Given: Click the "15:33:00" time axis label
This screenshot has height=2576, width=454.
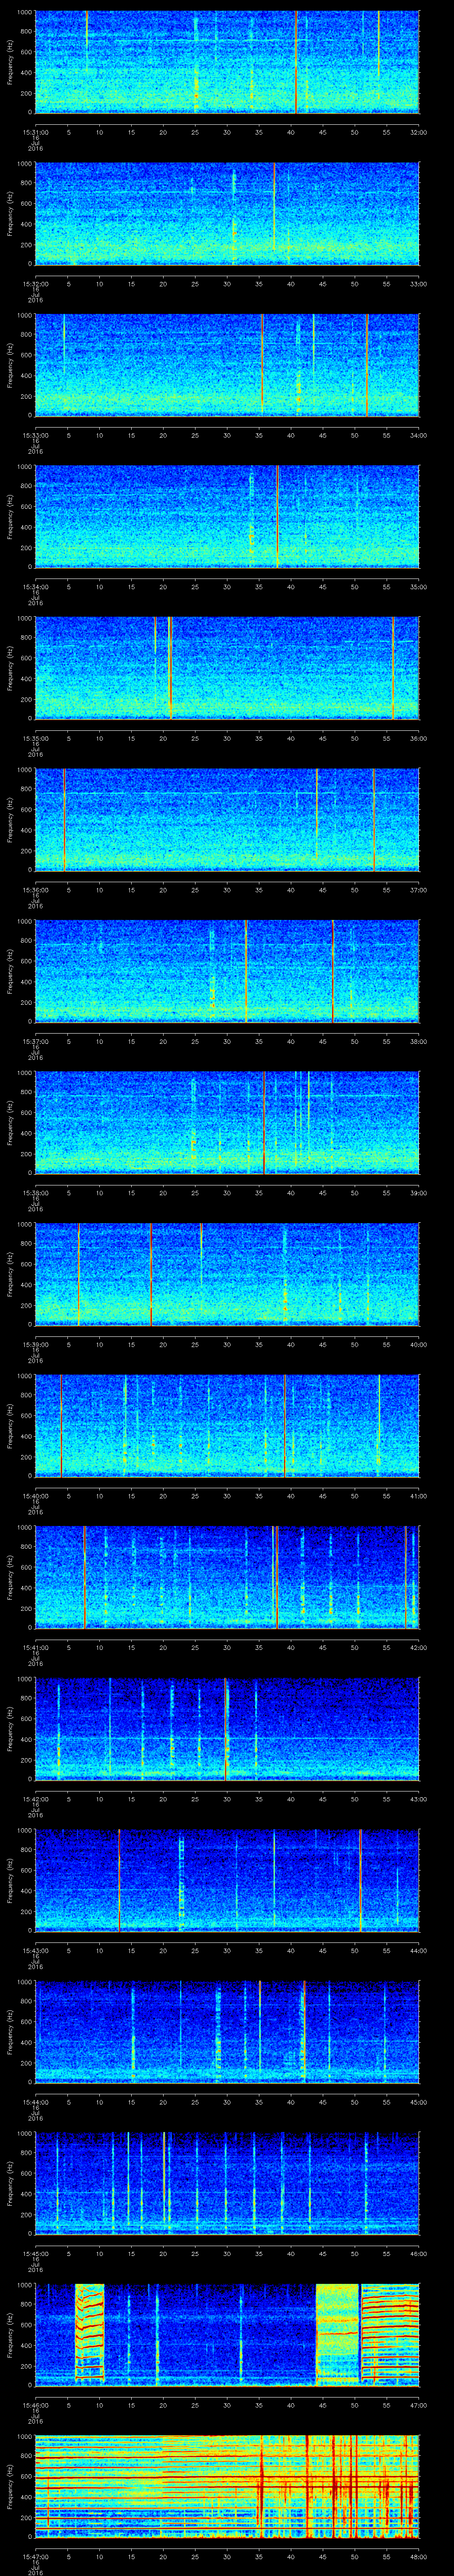Looking at the screenshot, I should click(x=36, y=435).
